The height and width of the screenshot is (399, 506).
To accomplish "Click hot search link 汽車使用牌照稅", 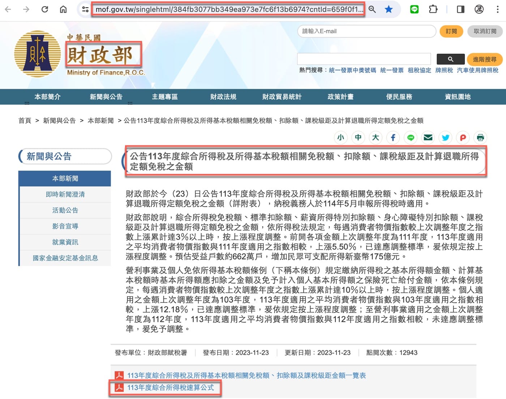I will pyautogui.click(x=477, y=70).
